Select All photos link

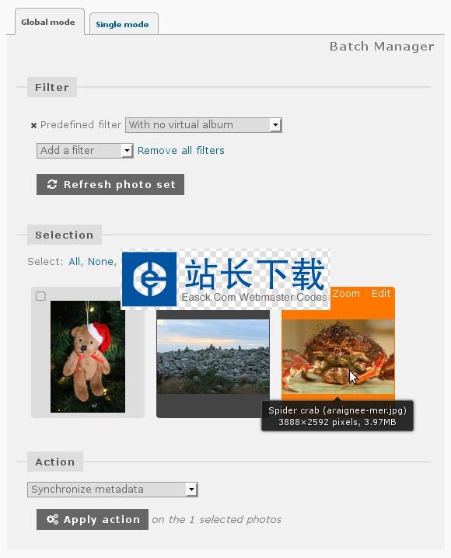pos(75,262)
